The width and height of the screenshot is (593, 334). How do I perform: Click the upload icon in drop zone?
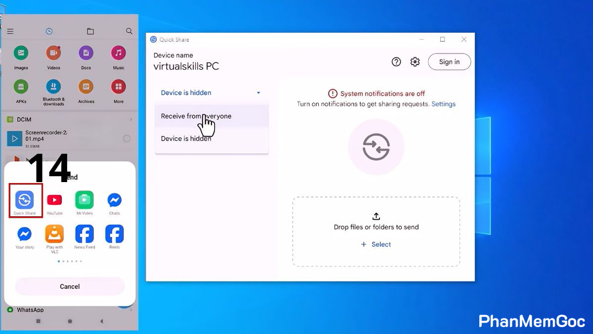(x=376, y=216)
